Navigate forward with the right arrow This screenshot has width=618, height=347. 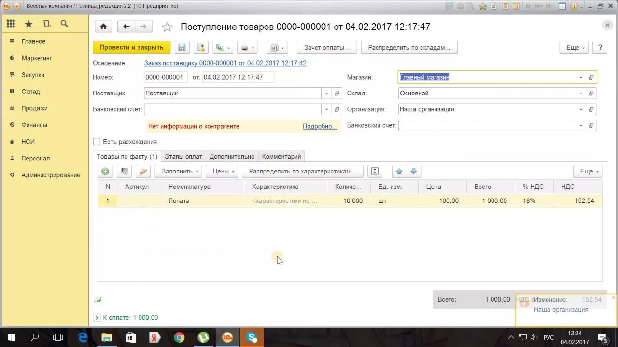tap(143, 27)
